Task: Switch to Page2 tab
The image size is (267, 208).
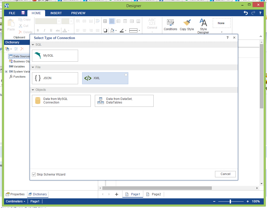Action: click(x=154, y=194)
